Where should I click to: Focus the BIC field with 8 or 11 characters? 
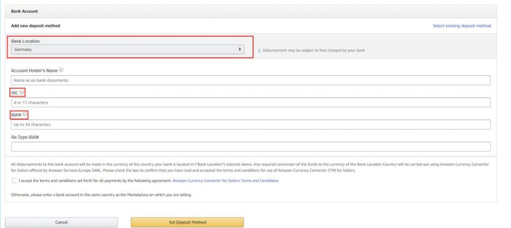coord(251,102)
